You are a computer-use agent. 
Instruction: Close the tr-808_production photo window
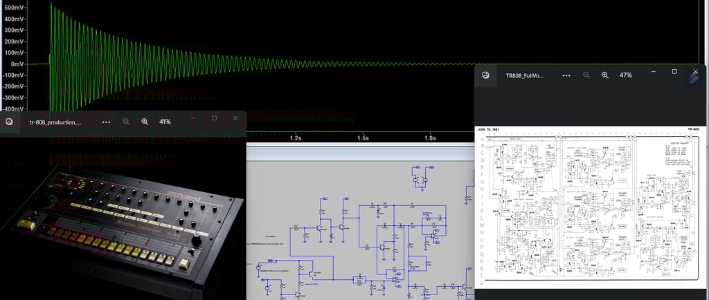[x=235, y=118]
